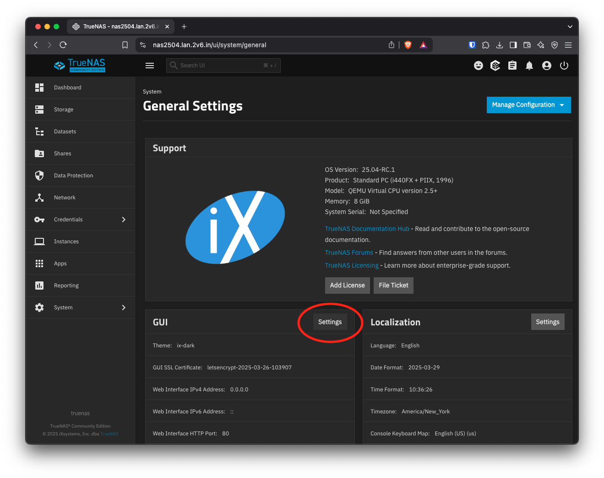Click the Network topology icon

coord(39,198)
